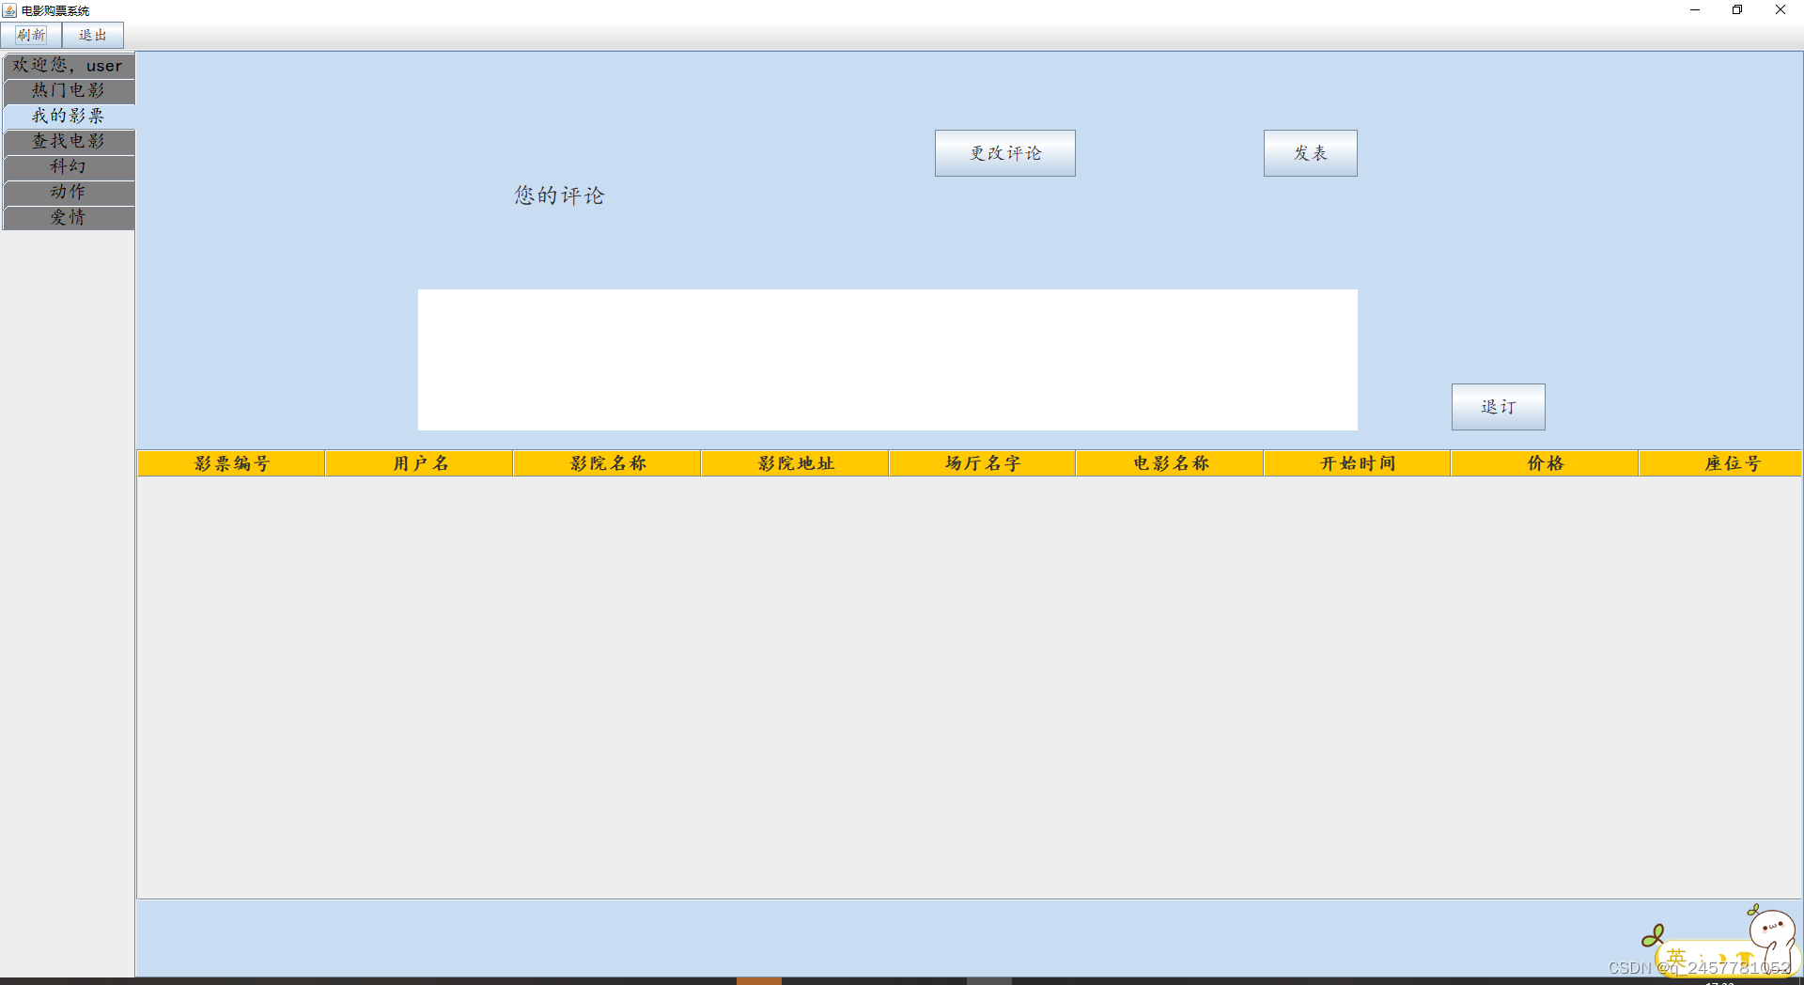This screenshot has width=1804, height=985.
Task: Click the 退订 refund button
Action: [x=1498, y=407]
